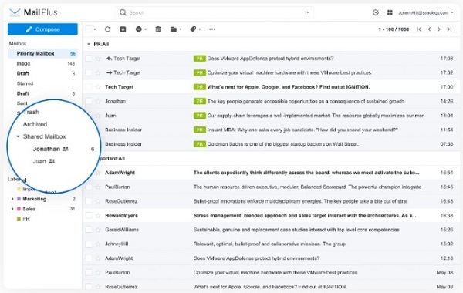Collapse the Shared Mailbox tree
Image resolution: width=463 pixels, height=293 pixels.
point(18,136)
